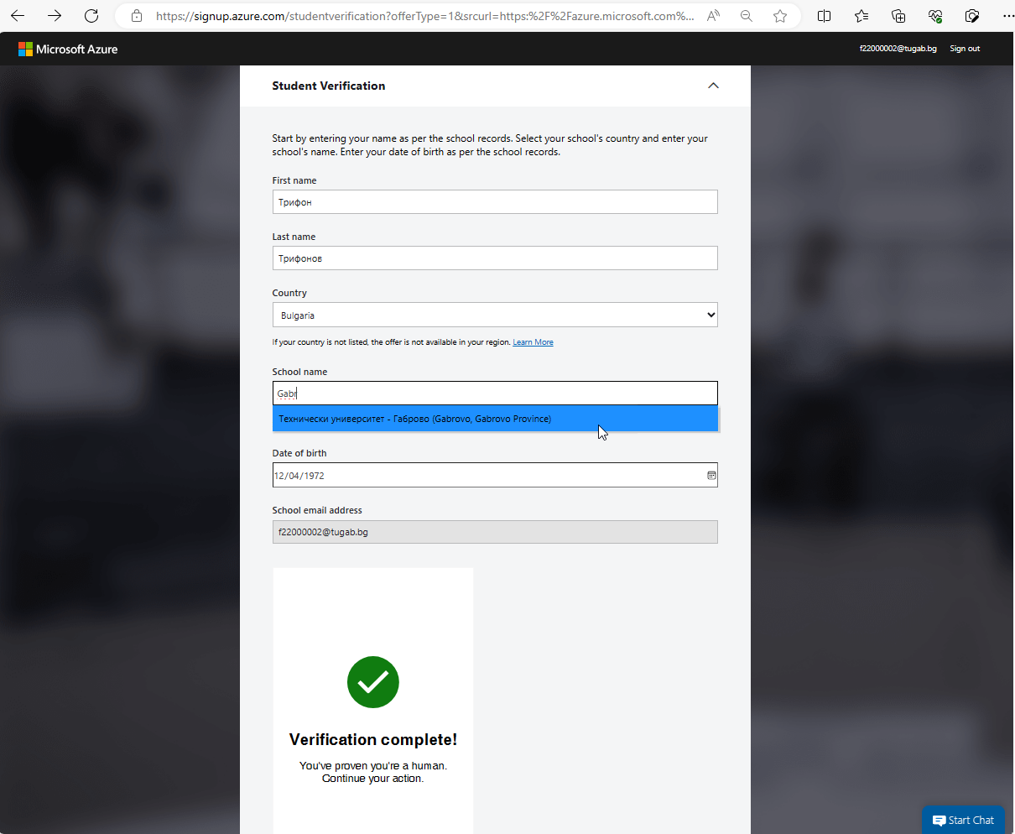Open the browser extensions shield icon
The width and height of the screenshot is (1015, 834).
(x=972, y=16)
